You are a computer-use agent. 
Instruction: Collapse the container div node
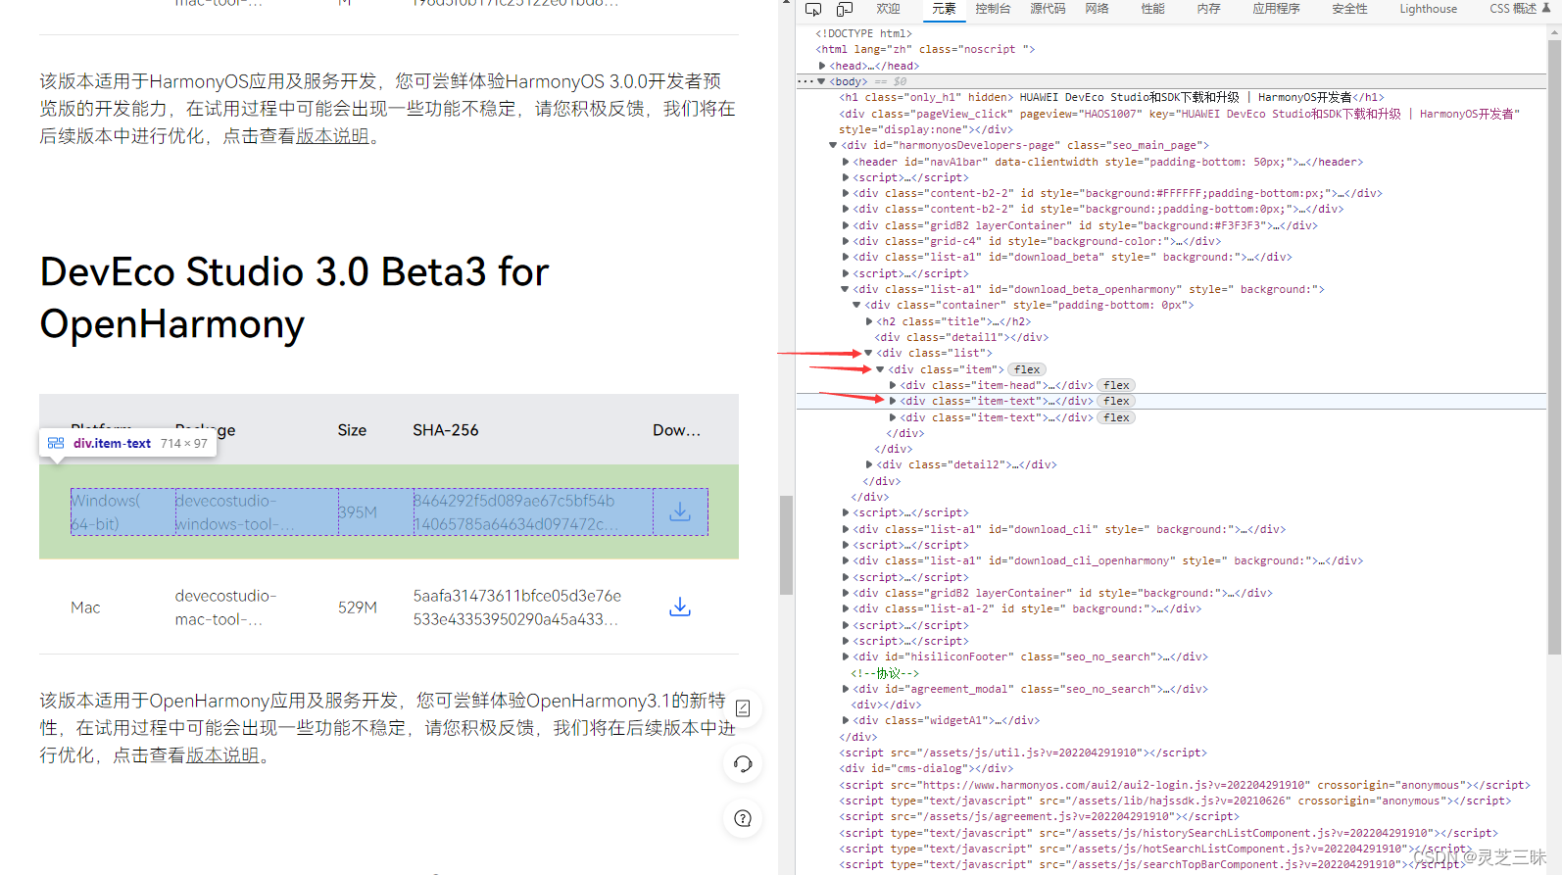click(856, 305)
